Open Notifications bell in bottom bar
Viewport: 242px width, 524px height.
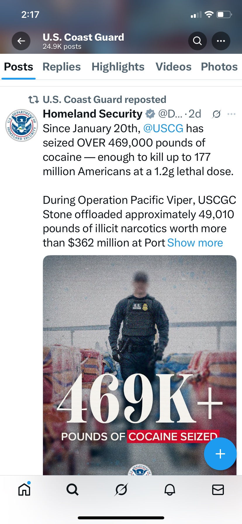(170, 489)
